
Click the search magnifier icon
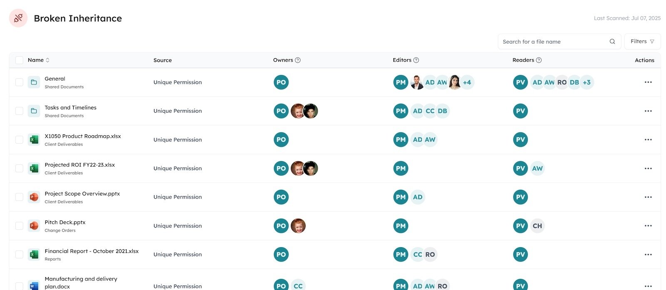coord(612,42)
